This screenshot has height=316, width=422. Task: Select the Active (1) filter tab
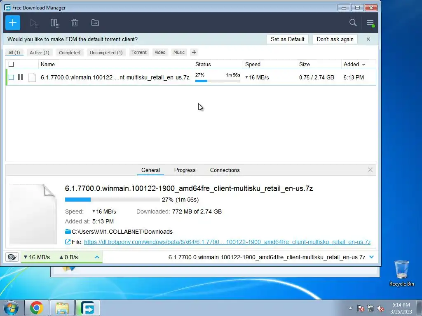click(x=40, y=53)
